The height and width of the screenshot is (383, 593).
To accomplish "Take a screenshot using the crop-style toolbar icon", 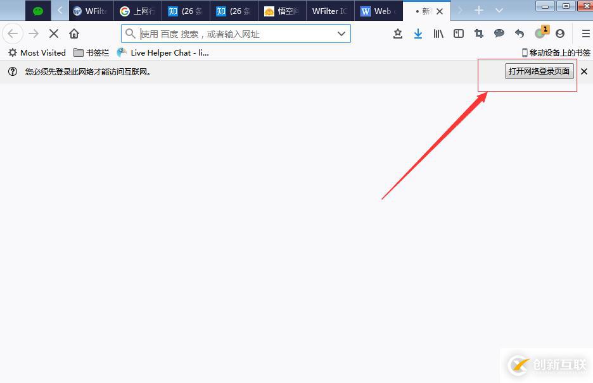I will point(478,33).
